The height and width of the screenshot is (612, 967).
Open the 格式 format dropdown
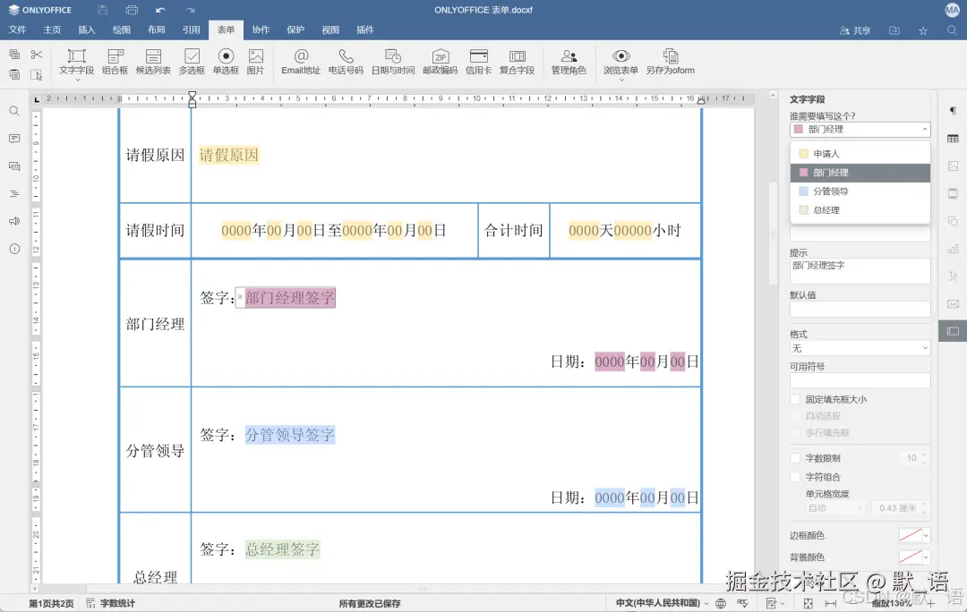tap(860, 348)
